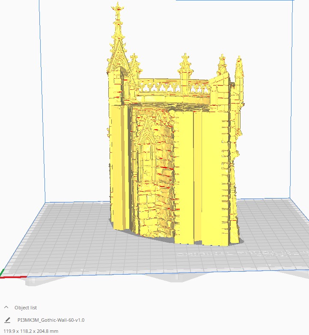Select the PI3MK3M_Gothic-Wall-60-v1.0 object name

51,320
